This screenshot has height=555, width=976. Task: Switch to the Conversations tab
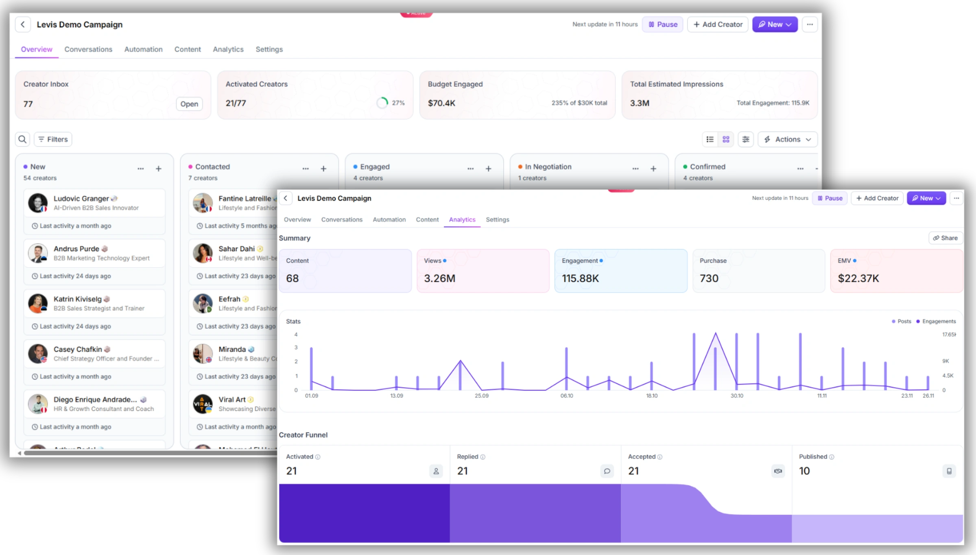(88, 49)
